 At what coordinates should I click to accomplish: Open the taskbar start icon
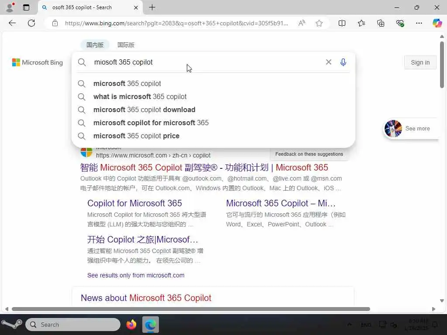pos(12,325)
